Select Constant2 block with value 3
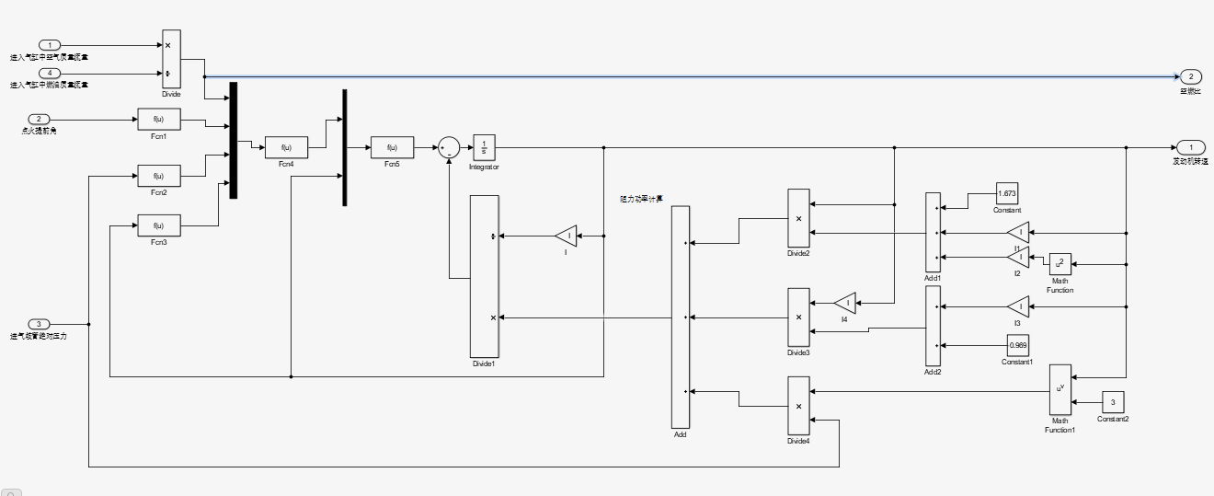Image resolution: width=1214 pixels, height=496 pixels. (1113, 402)
